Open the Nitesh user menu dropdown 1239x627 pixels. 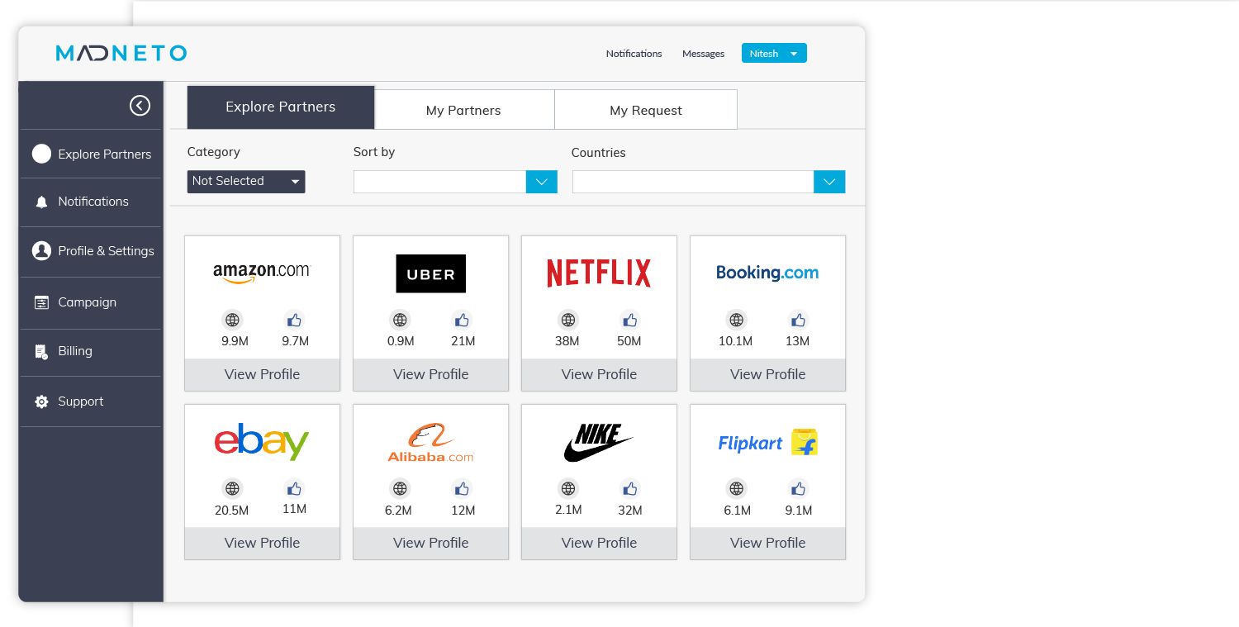coord(774,54)
